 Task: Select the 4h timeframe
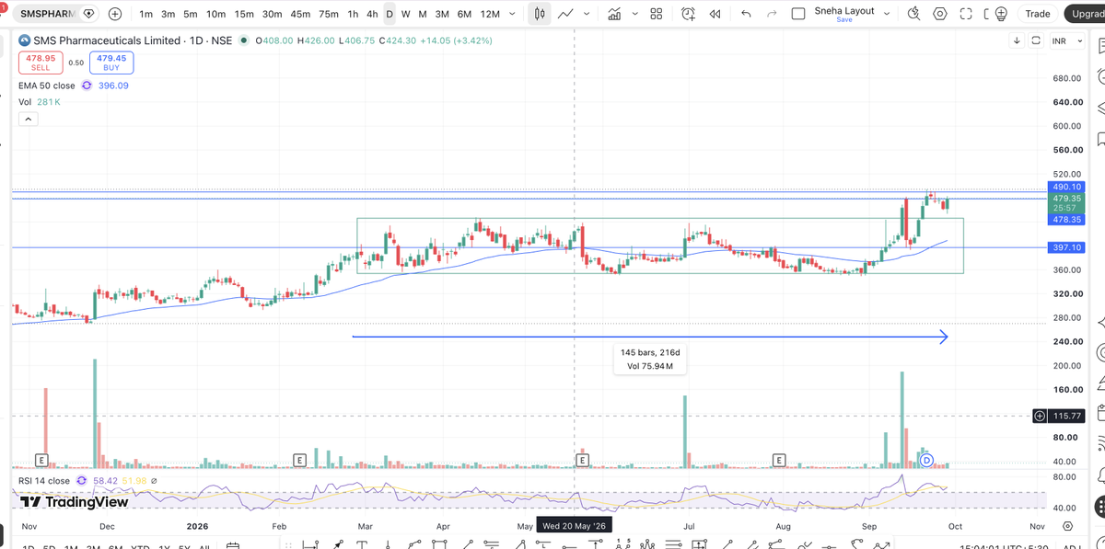[x=371, y=14]
